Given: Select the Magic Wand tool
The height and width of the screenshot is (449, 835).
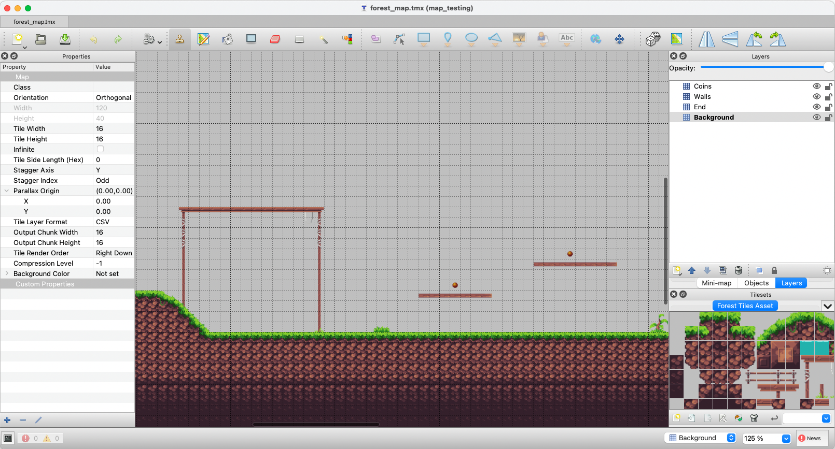Looking at the screenshot, I should click(323, 39).
